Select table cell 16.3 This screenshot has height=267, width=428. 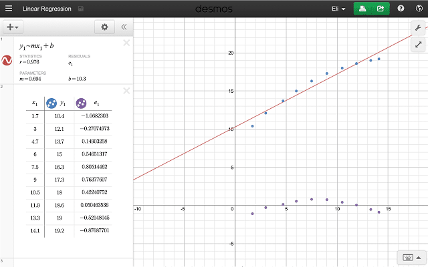click(x=60, y=167)
